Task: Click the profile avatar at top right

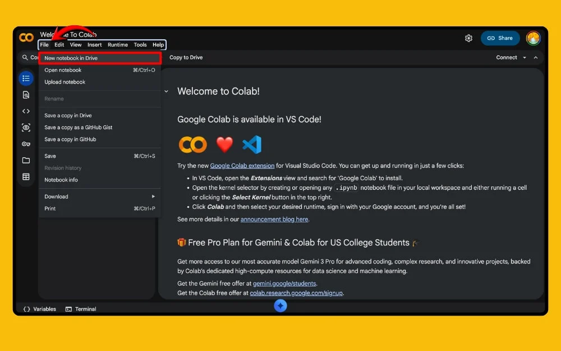Action: [x=533, y=38]
